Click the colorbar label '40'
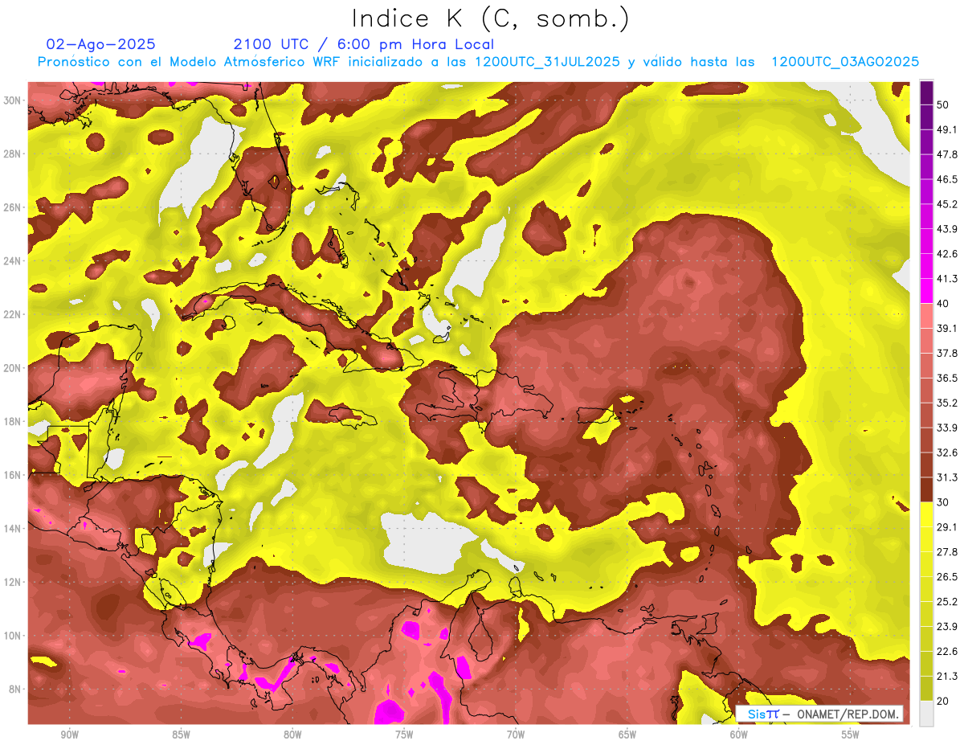This screenshot has width=964, height=745. pos(943,304)
